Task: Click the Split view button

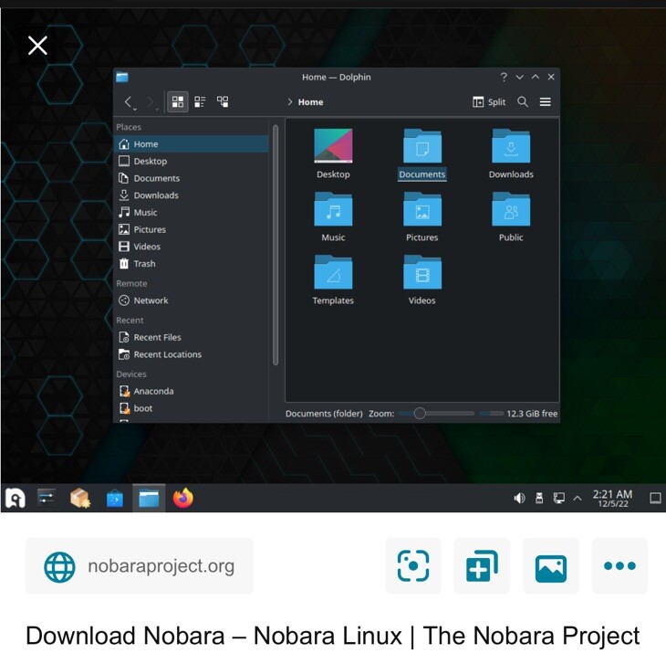Action: [489, 102]
